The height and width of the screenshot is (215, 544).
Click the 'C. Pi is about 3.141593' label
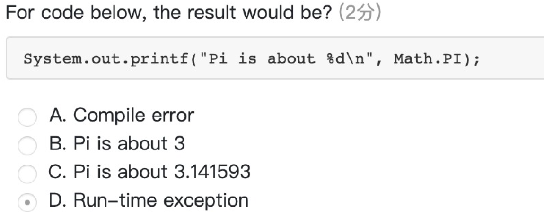point(149,172)
